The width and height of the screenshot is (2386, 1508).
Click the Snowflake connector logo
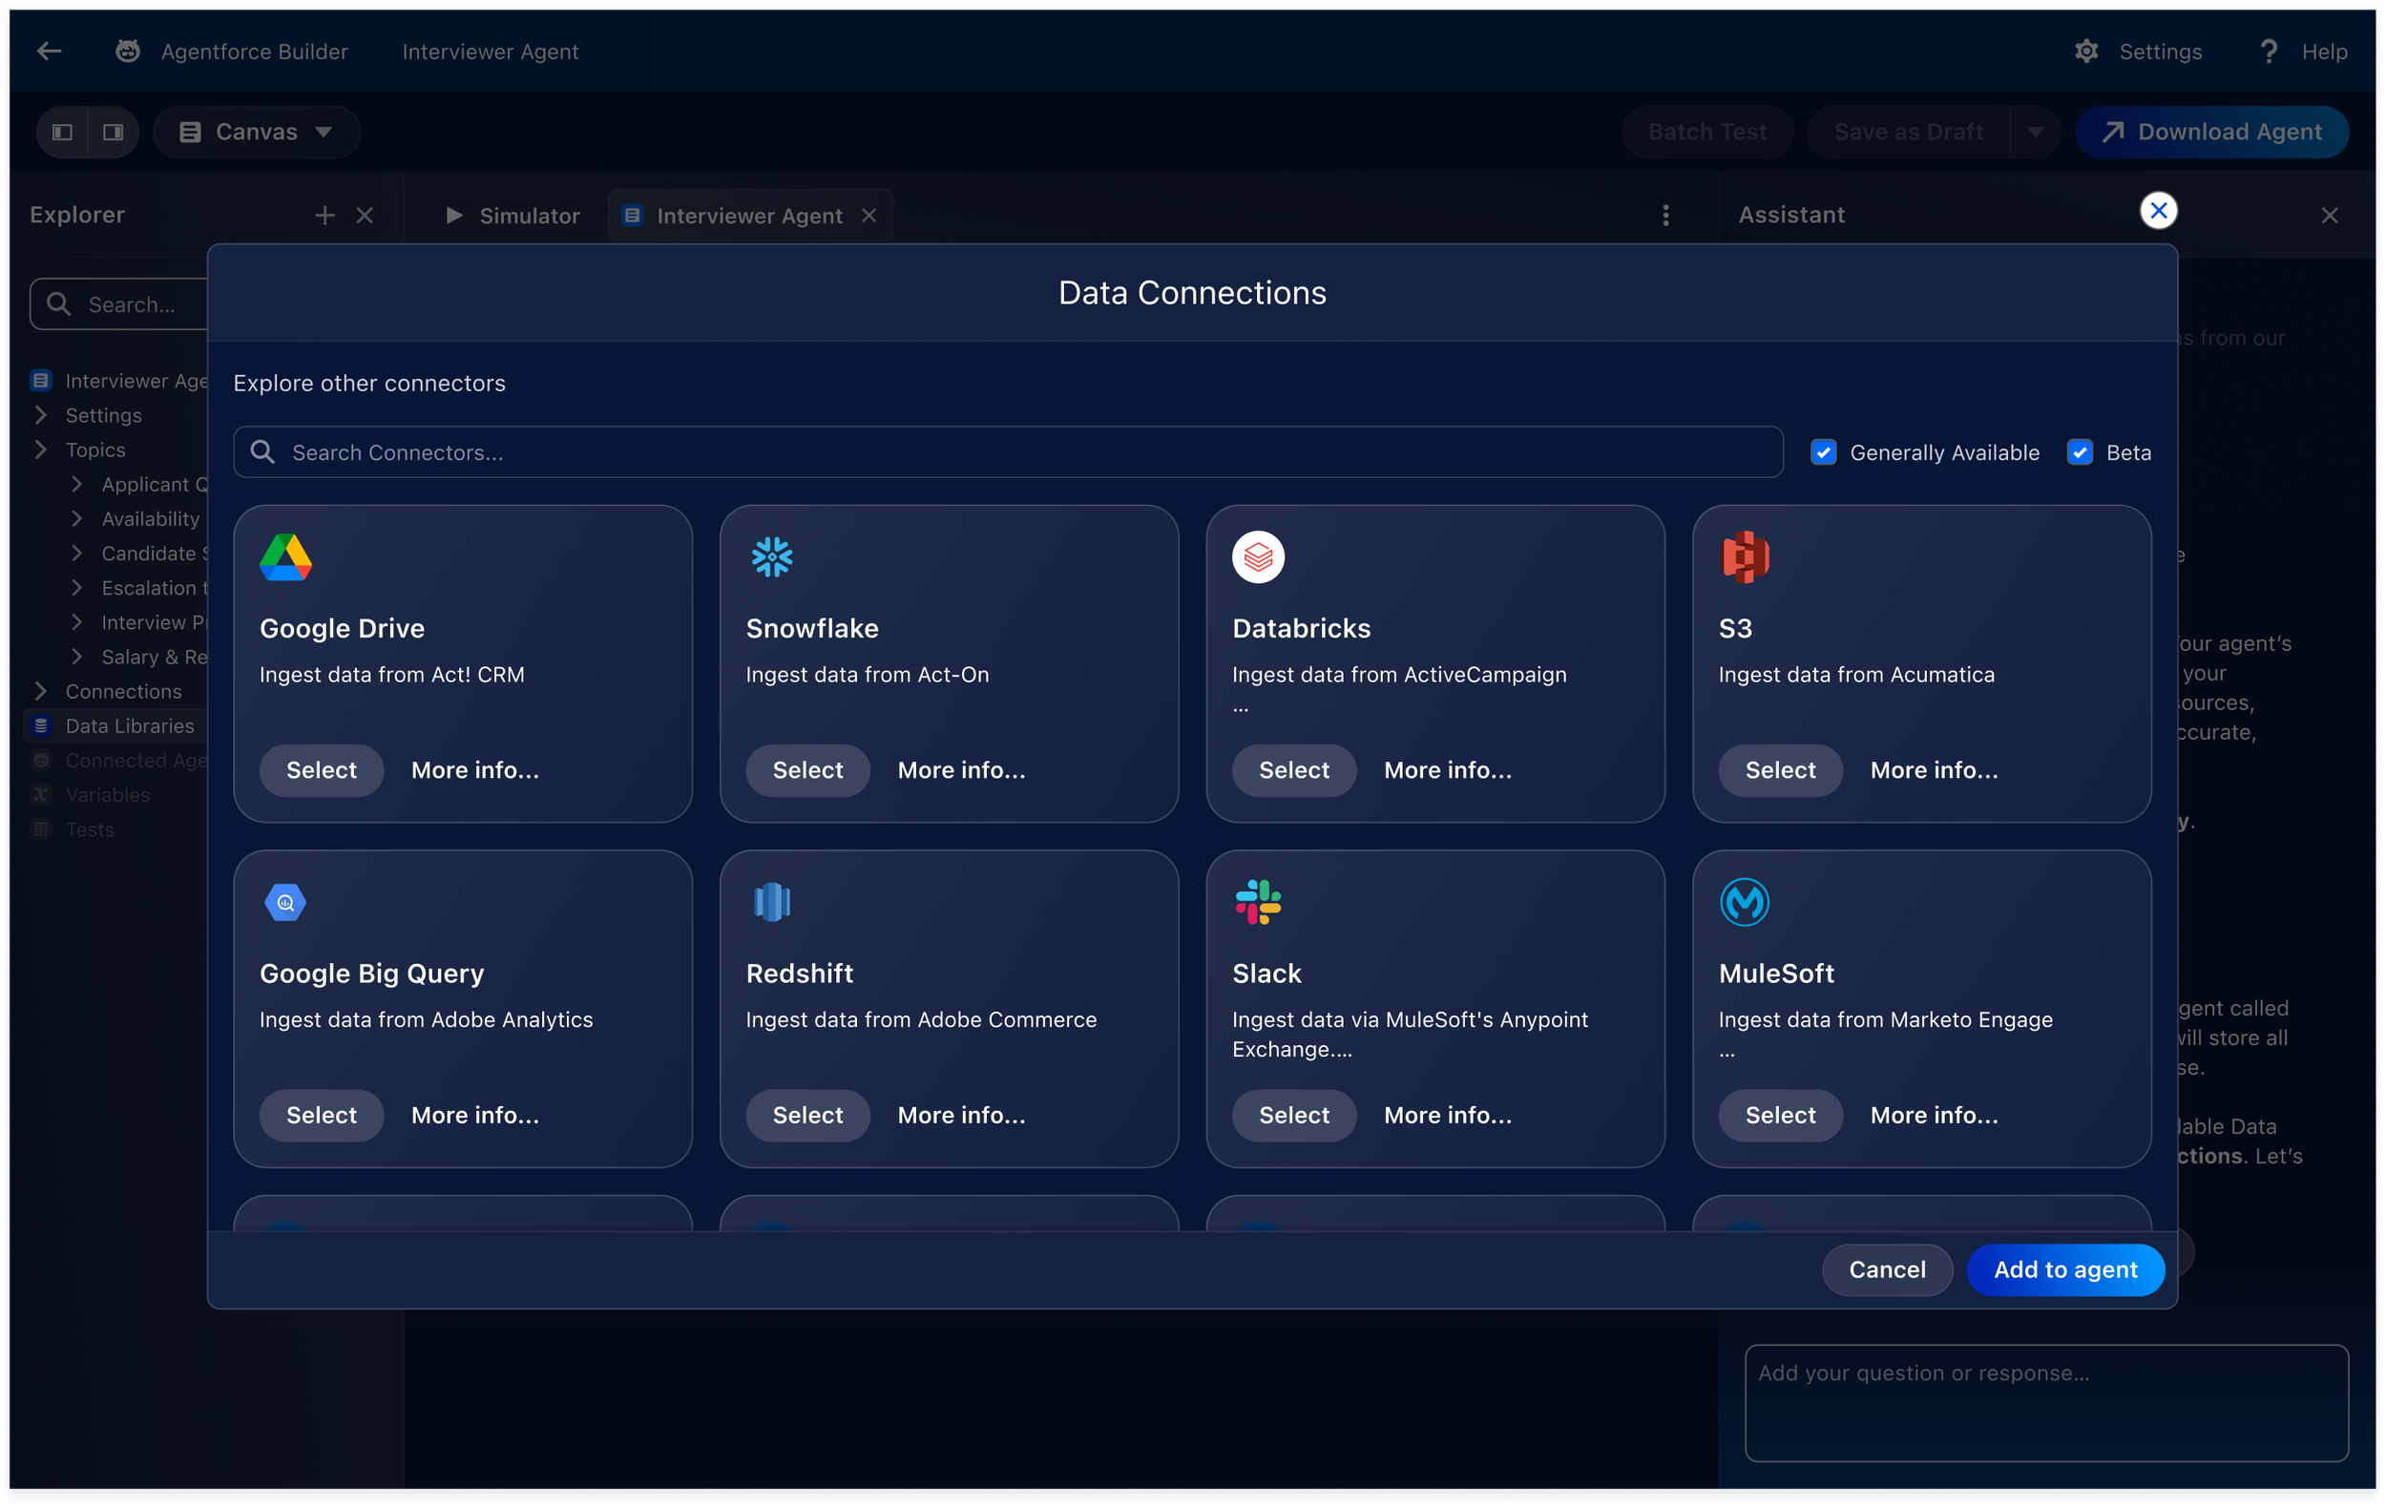(772, 556)
